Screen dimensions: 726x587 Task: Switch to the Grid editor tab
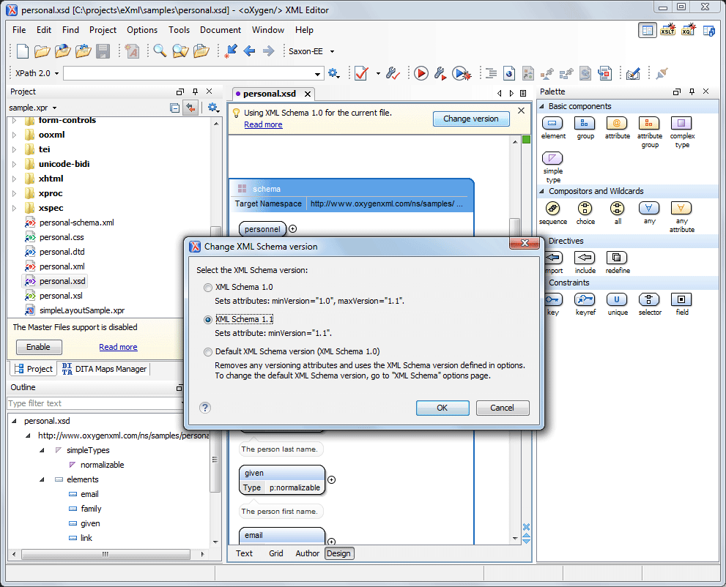pyautogui.click(x=276, y=553)
